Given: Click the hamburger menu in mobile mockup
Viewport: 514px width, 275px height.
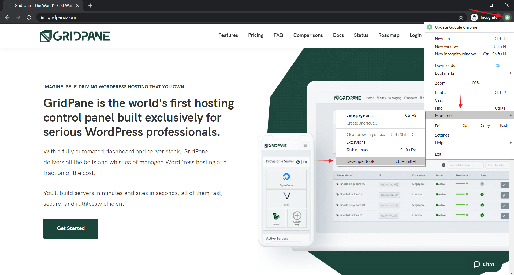Looking at the screenshot, I should tap(305, 145).
